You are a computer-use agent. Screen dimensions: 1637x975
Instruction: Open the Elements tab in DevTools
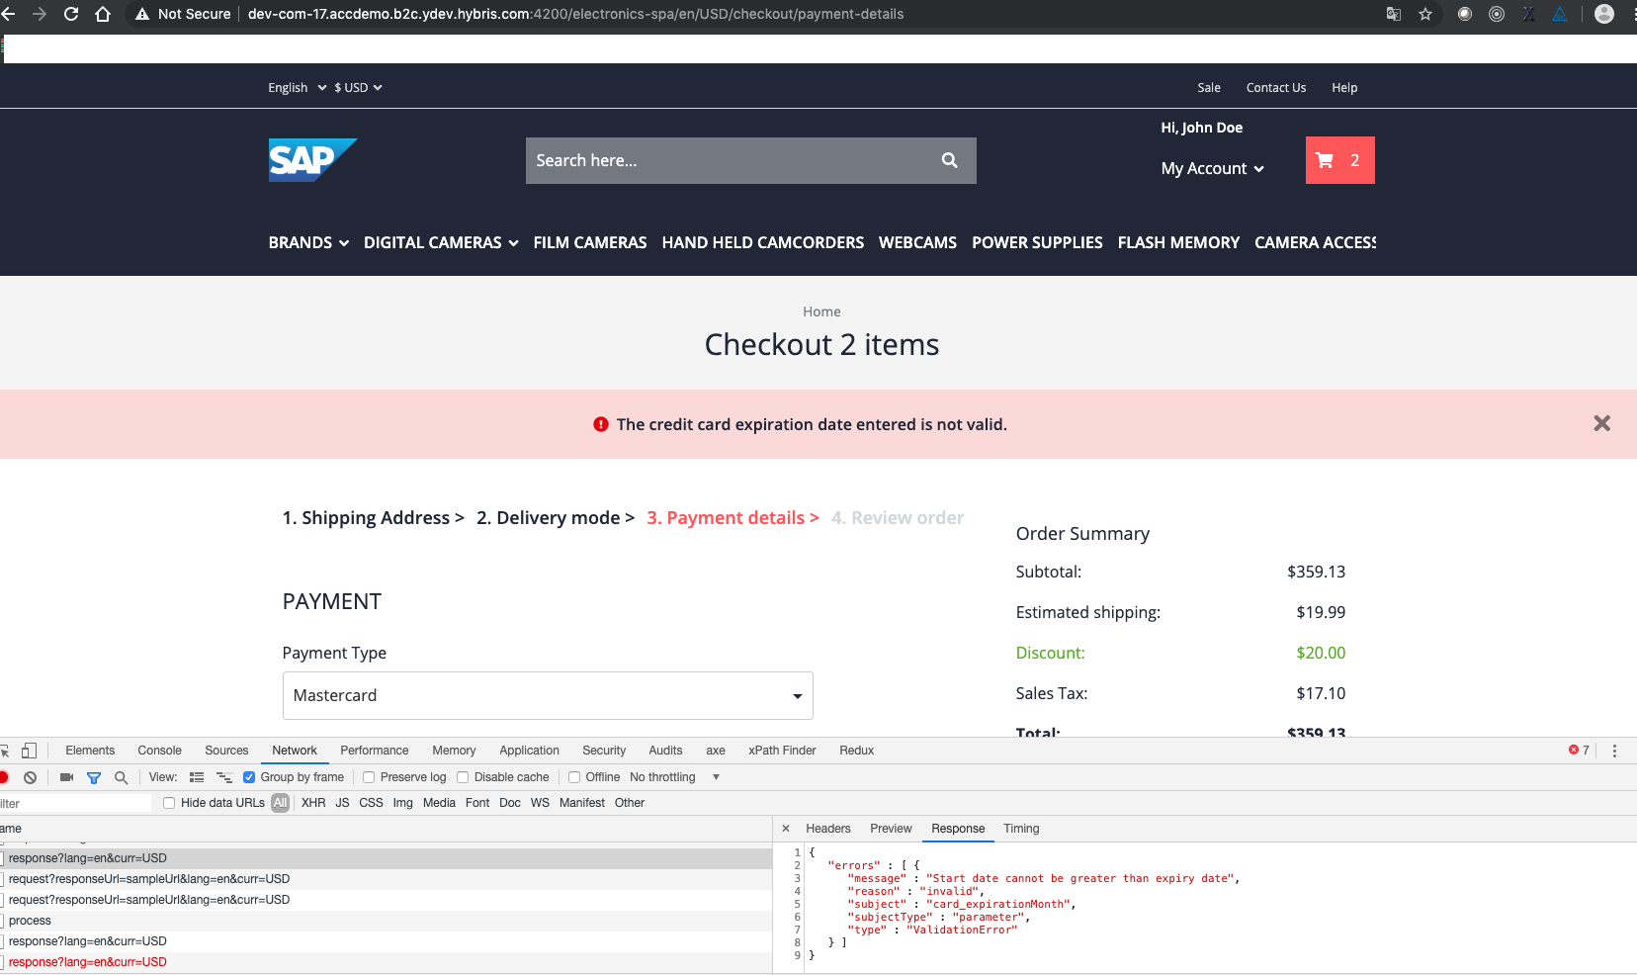point(90,751)
